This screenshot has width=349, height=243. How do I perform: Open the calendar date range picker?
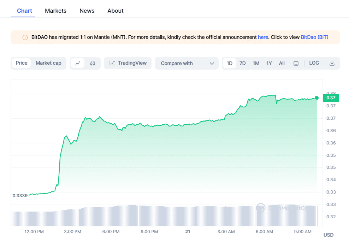click(x=296, y=63)
